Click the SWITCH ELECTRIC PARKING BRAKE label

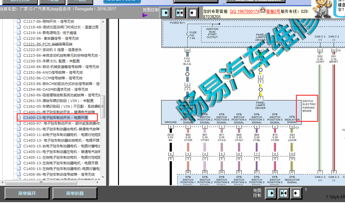(309, 106)
